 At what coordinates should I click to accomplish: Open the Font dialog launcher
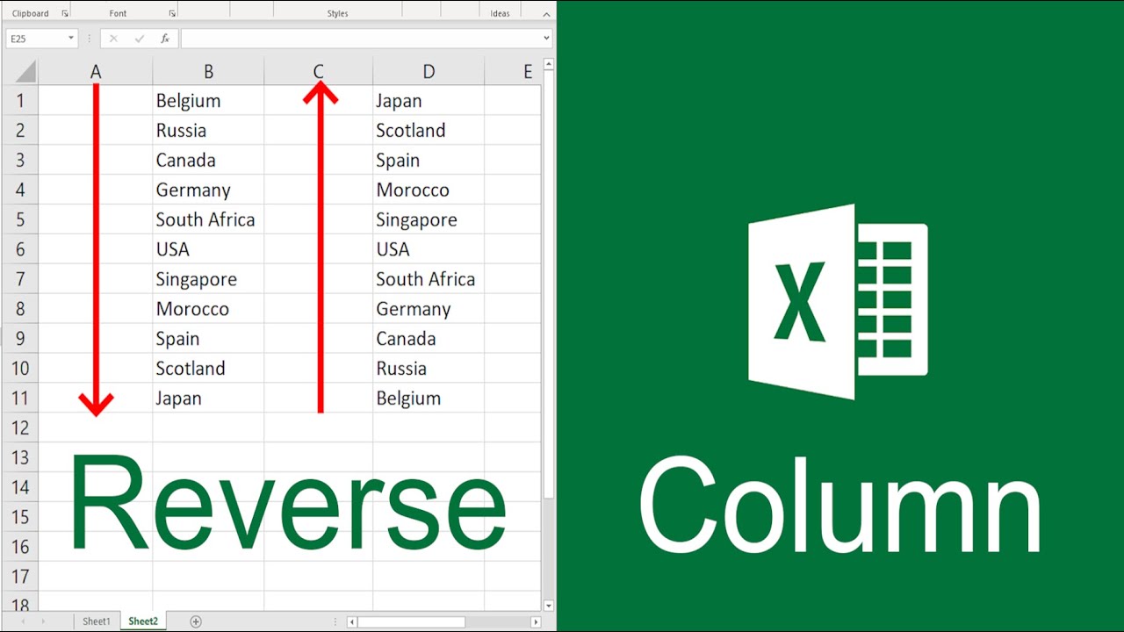[x=172, y=14]
